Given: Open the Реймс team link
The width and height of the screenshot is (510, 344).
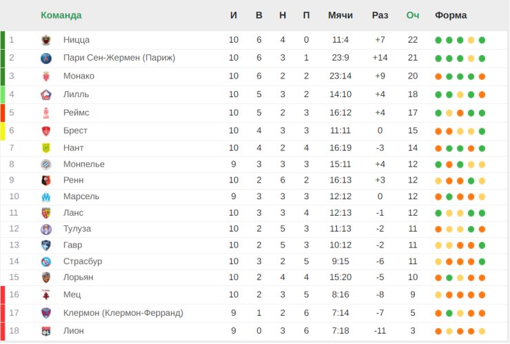Looking at the screenshot, I should point(76,112).
